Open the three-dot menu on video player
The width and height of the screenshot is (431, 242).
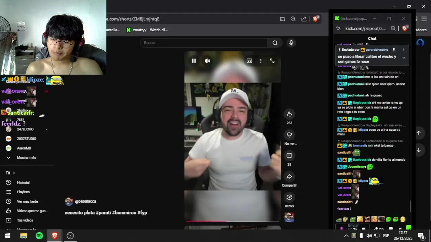point(261,61)
